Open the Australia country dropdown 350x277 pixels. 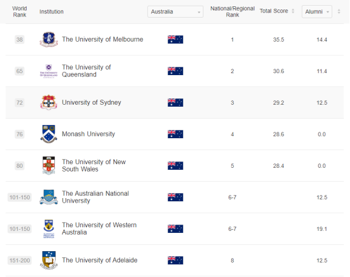[175, 11]
